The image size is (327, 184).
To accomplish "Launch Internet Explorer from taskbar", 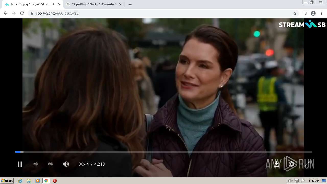I will pyautogui.click(x=20, y=181).
